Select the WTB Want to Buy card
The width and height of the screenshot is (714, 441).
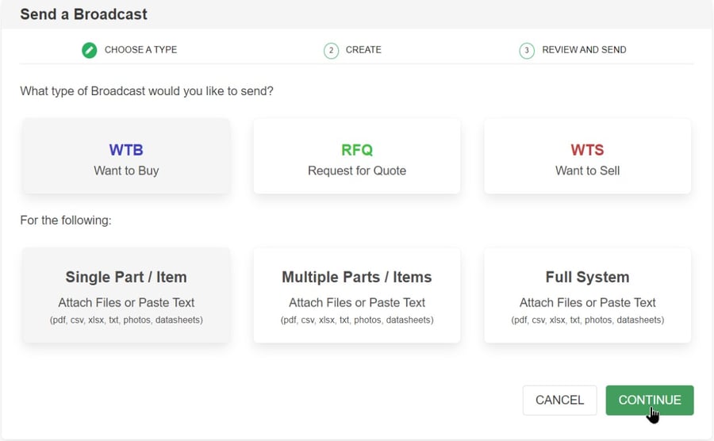pos(126,156)
